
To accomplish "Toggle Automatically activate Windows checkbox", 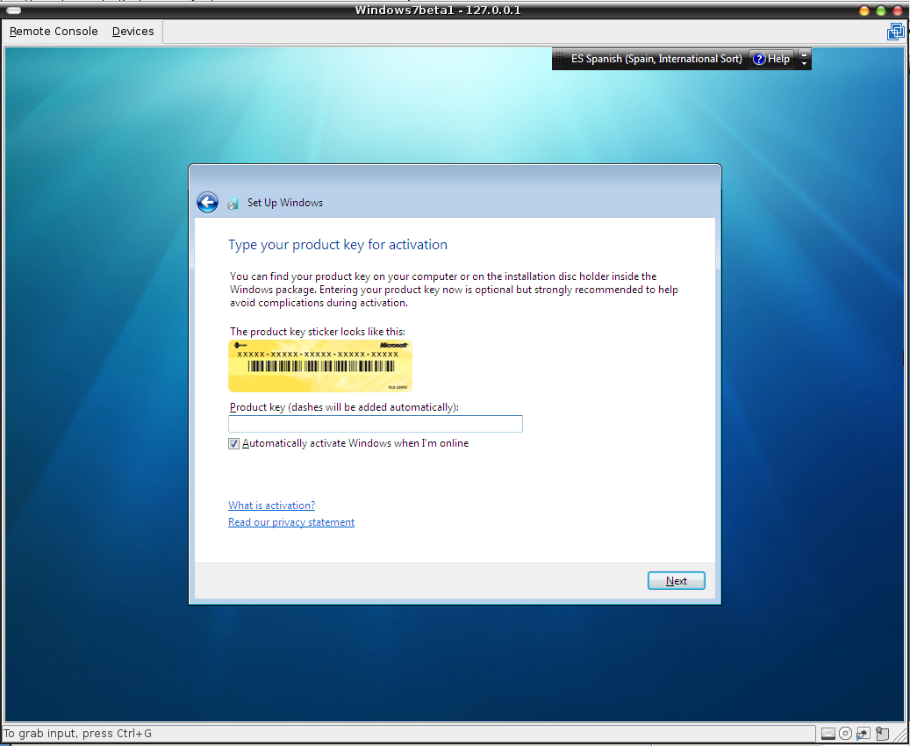I will click(x=234, y=443).
